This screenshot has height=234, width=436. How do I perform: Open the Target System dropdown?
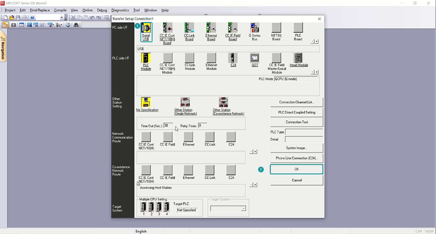point(243,209)
